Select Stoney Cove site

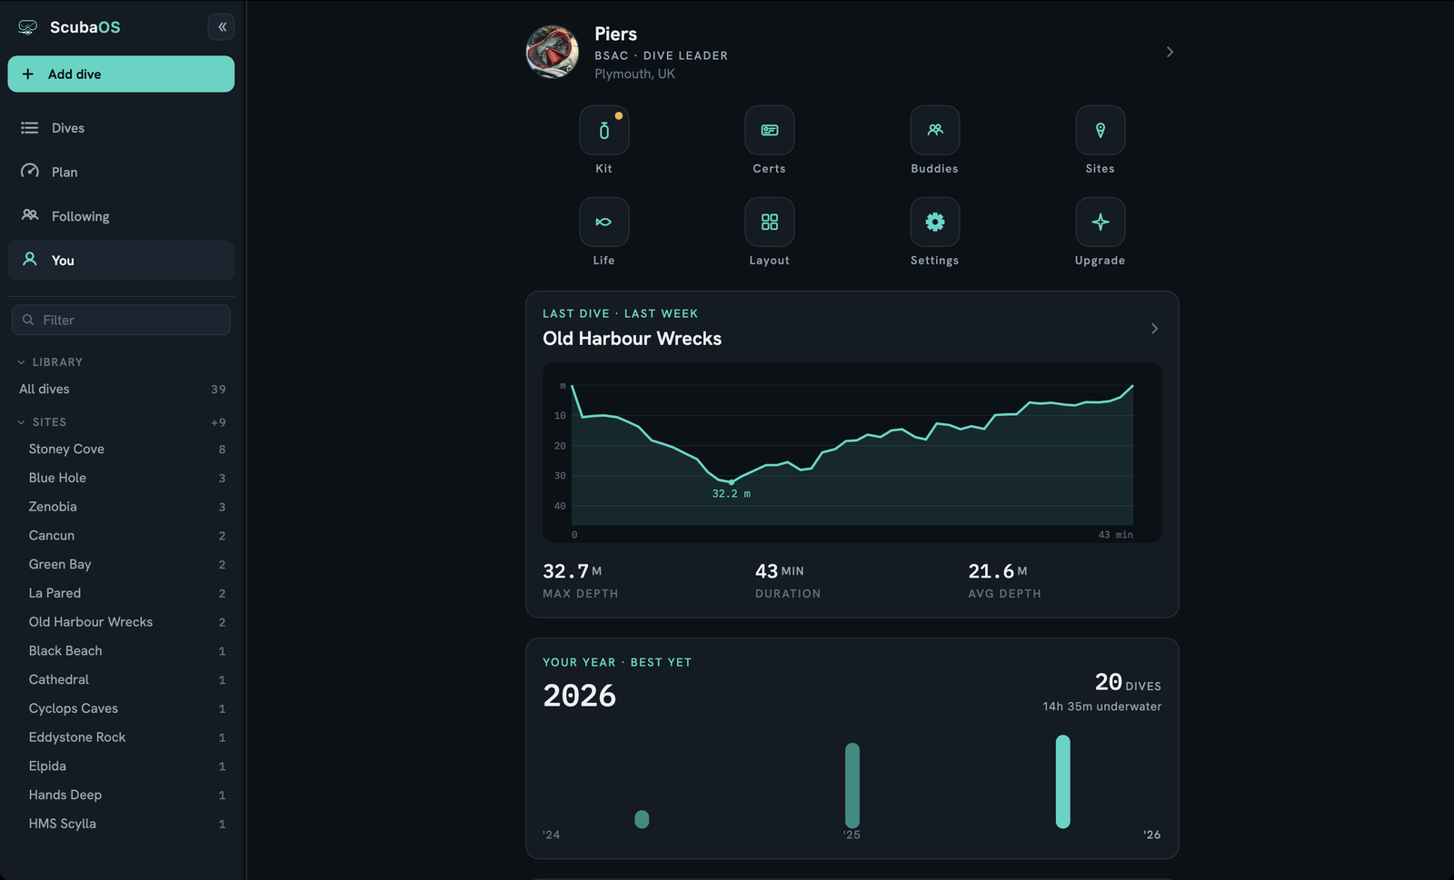click(121, 450)
